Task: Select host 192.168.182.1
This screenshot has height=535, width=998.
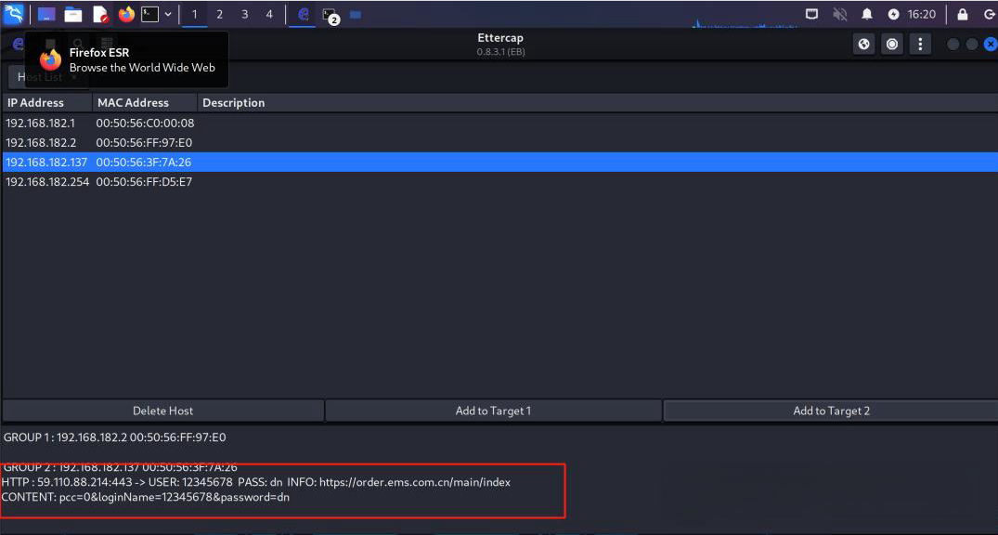Action: pos(499,123)
